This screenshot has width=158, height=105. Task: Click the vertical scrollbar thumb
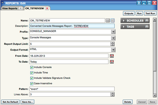(155, 46)
